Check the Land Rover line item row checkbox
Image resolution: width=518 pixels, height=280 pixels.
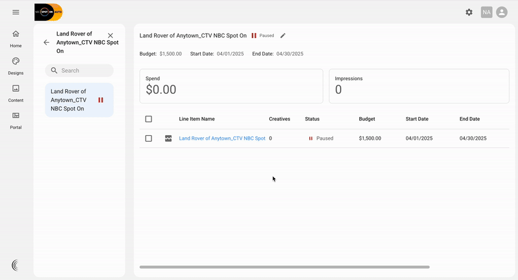click(x=148, y=138)
